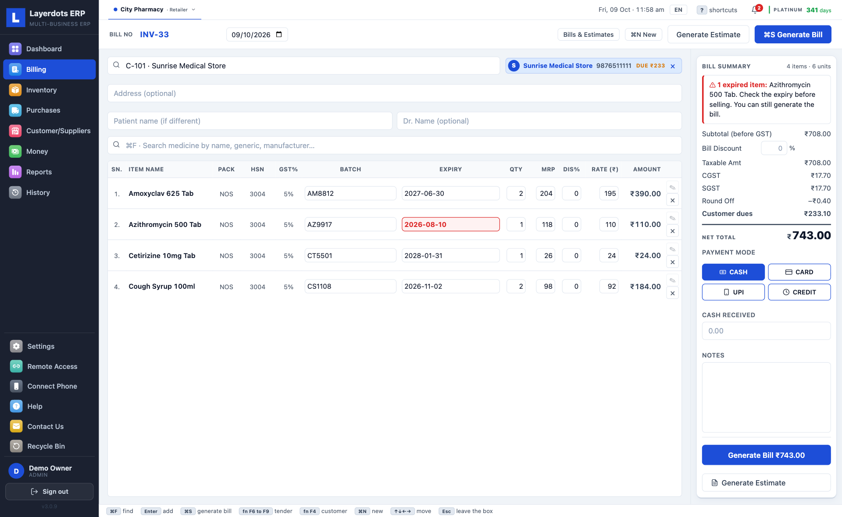Start a new bill with ⌘N New
Viewport: 842px width, 517px height.
click(643, 35)
